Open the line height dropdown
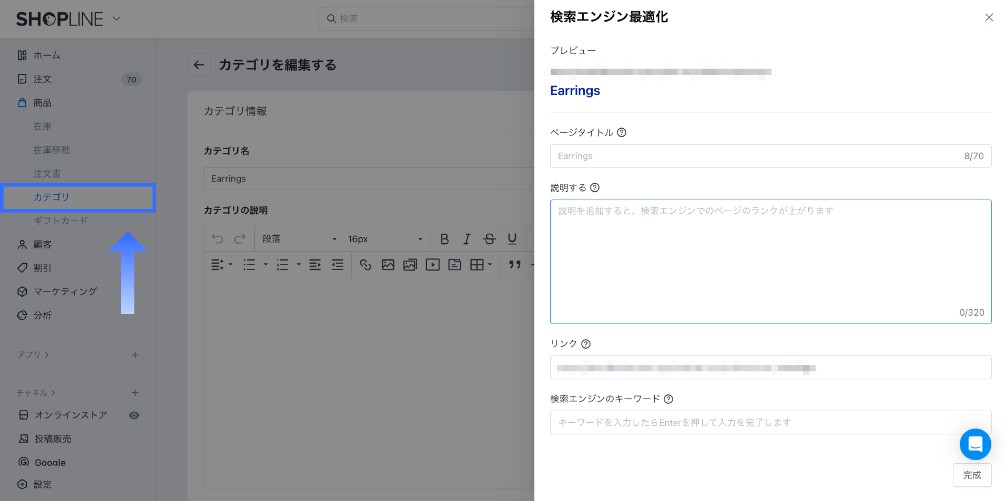Image resolution: width=1005 pixels, height=501 pixels. click(x=221, y=265)
